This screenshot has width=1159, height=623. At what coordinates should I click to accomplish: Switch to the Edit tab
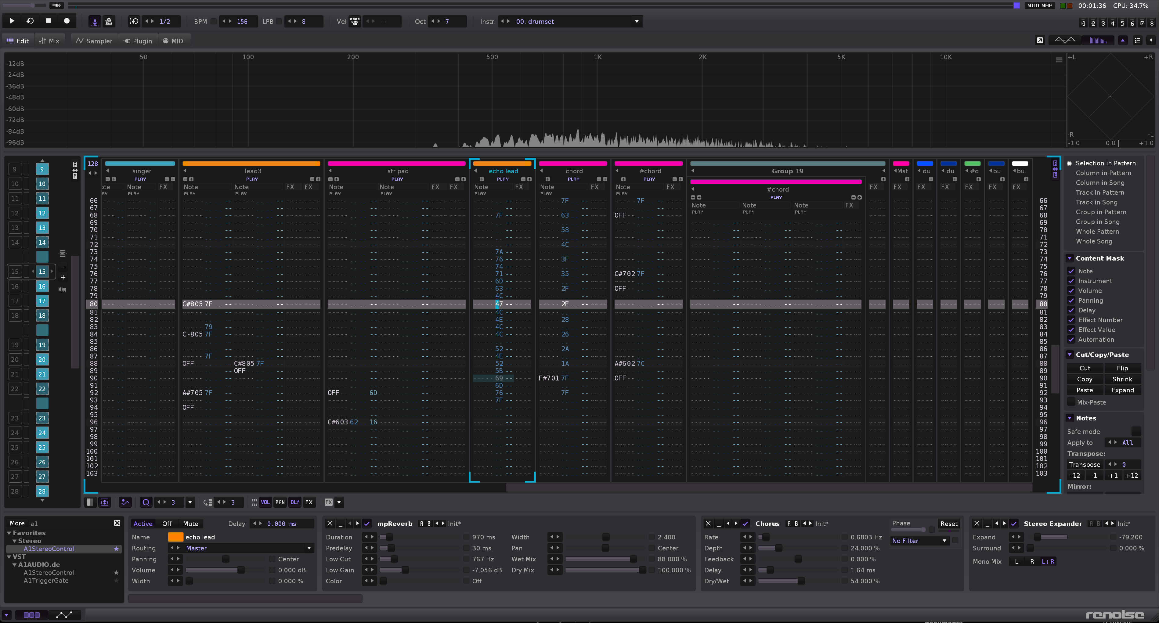[x=18, y=41]
